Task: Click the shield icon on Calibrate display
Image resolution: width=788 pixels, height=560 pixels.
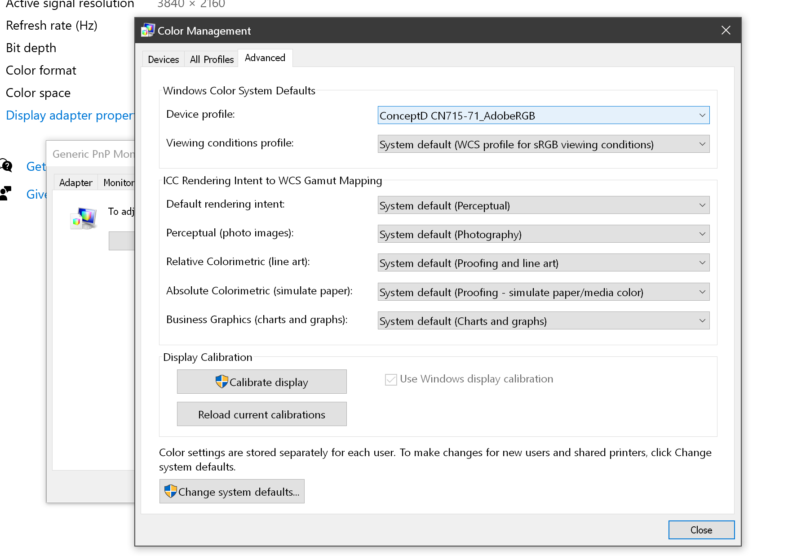Action: click(222, 382)
